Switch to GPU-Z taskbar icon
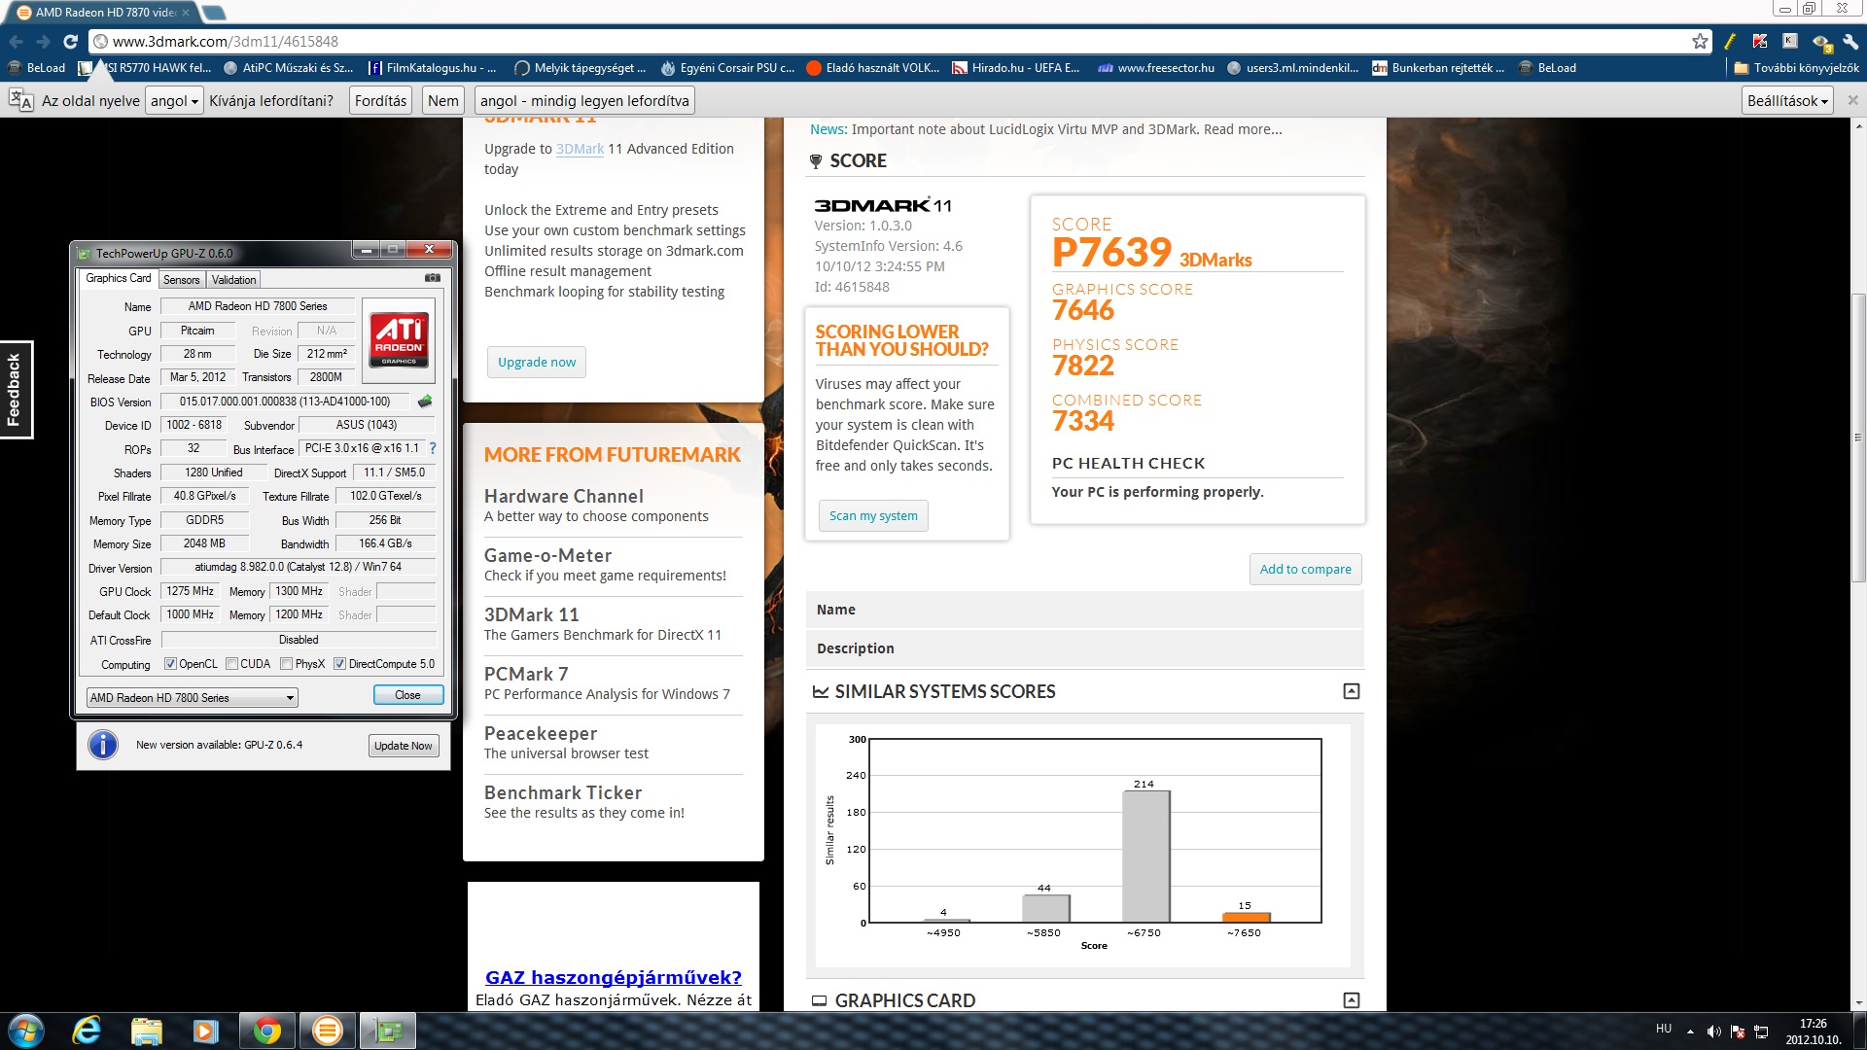The height and width of the screenshot is (1050, 1867). 388,1031
